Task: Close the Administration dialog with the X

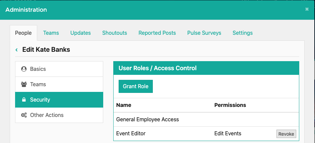Action: 307,9
